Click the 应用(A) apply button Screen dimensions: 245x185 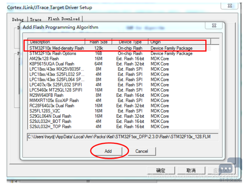(221, 170)
